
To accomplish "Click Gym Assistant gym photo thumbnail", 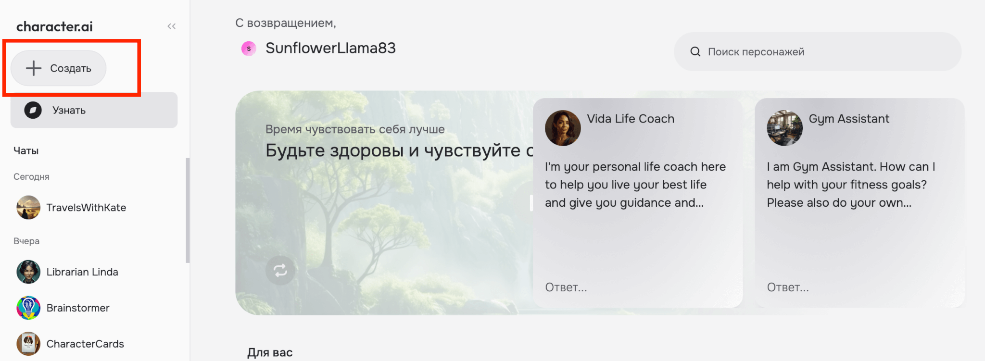I will [x=785, y=128].
